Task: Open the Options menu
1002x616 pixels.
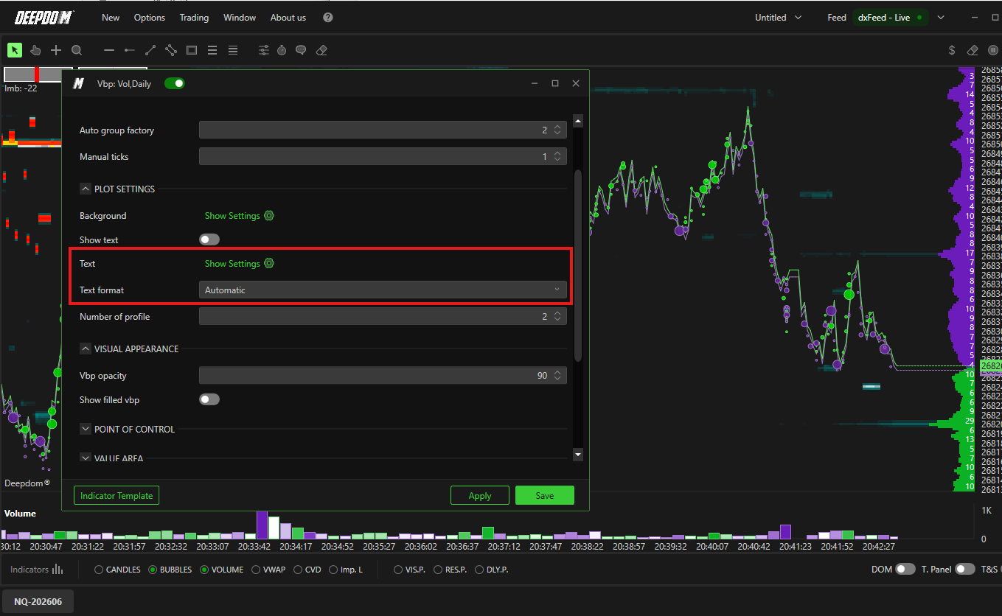Action: click(150, 18)
